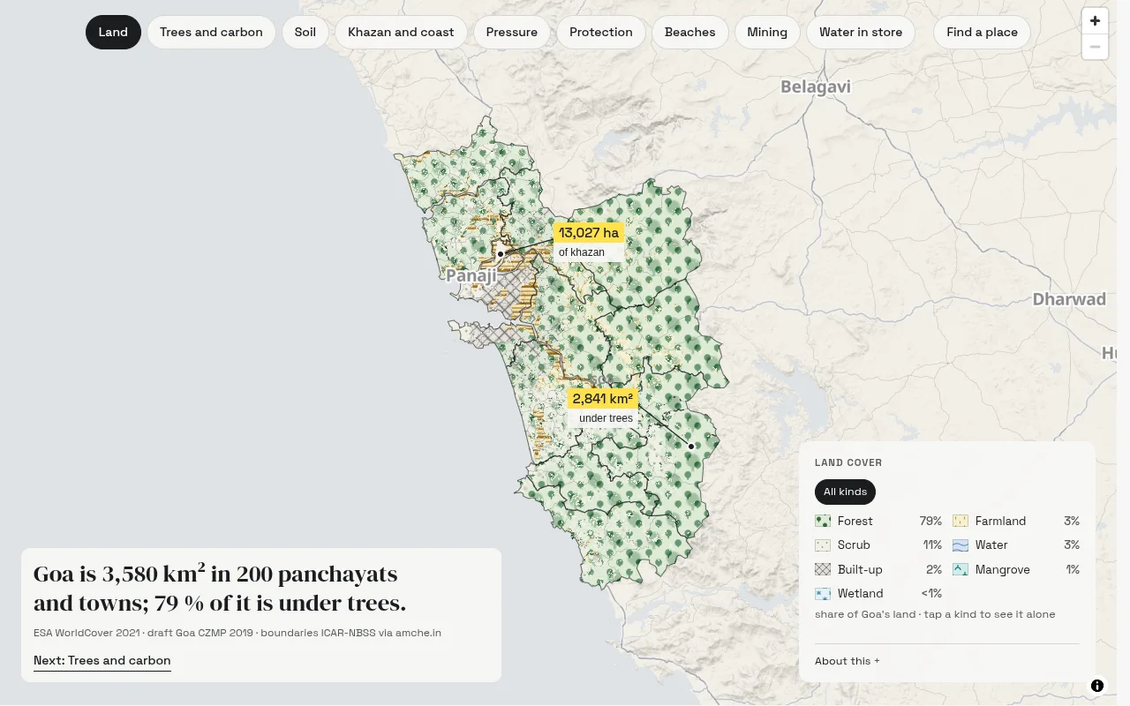
Task: Click the Belagavi city label
Action: tap(816, 86)
